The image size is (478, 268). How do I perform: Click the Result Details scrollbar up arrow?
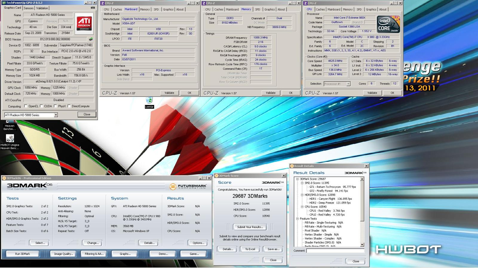coord(362,179)
